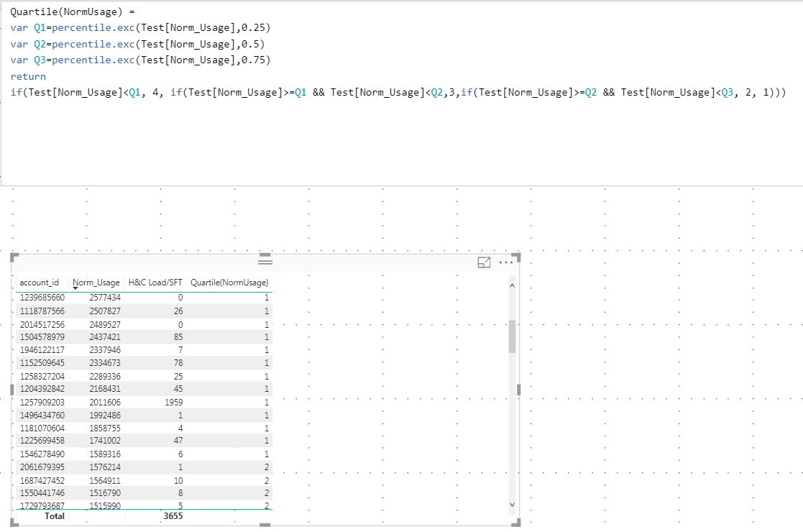Click Norm_Usage value 1741002
803x532 pixels.
(105, 441)
